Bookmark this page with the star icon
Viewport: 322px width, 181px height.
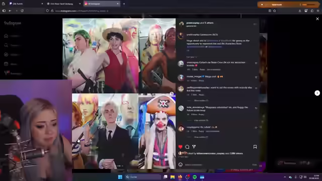275,11
